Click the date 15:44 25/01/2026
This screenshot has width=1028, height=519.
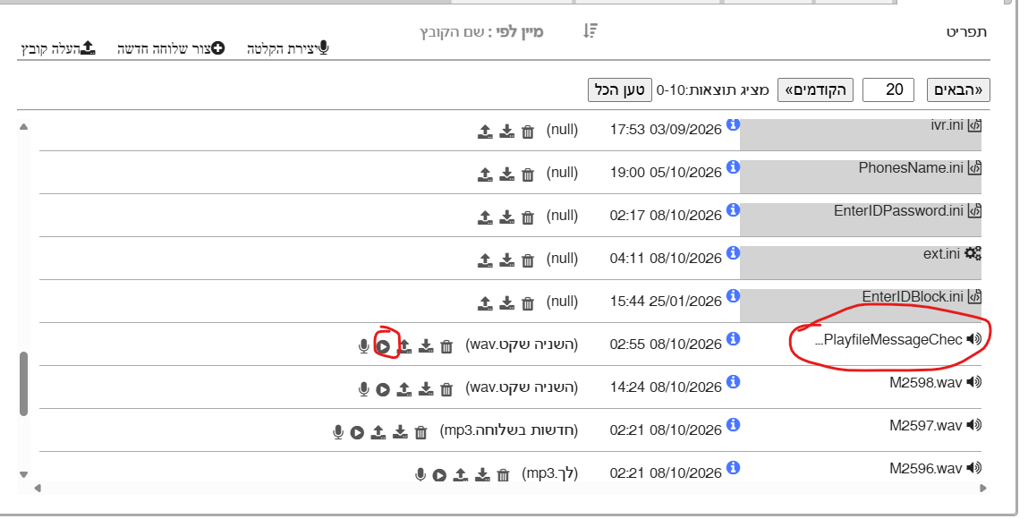point(666,302)
